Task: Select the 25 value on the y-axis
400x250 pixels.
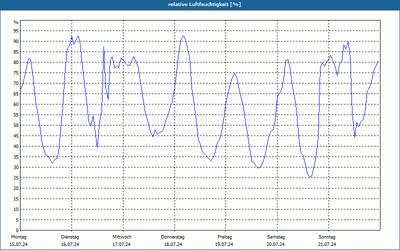Action: [x=16, y=178]
